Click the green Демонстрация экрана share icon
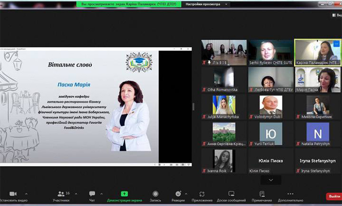Image resolution: width=342 pixels, height=206 pixels. pyautogui.click(x=124, y=194)
